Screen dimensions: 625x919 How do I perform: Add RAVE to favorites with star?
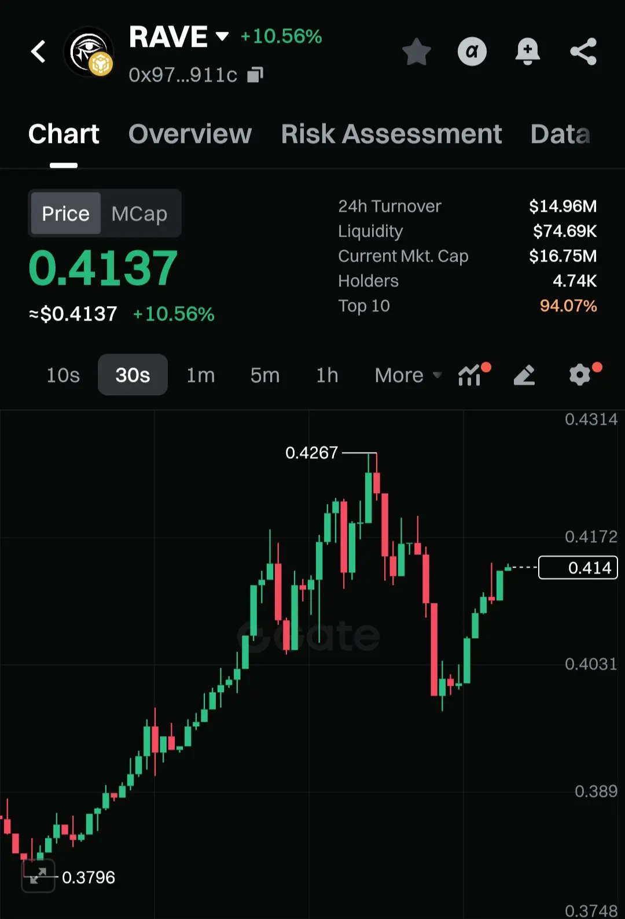[417, 52]
